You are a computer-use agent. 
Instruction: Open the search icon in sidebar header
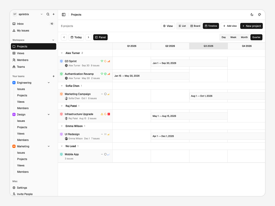pos(48,14)
